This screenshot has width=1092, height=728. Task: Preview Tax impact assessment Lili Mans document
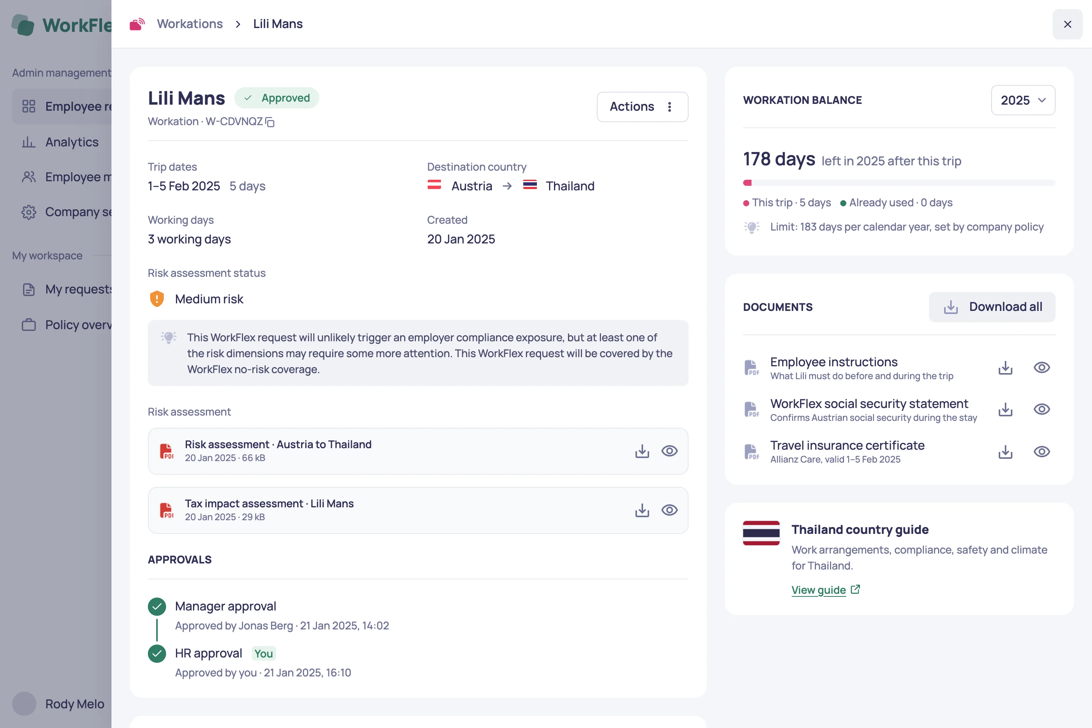(x=670, y=510)
